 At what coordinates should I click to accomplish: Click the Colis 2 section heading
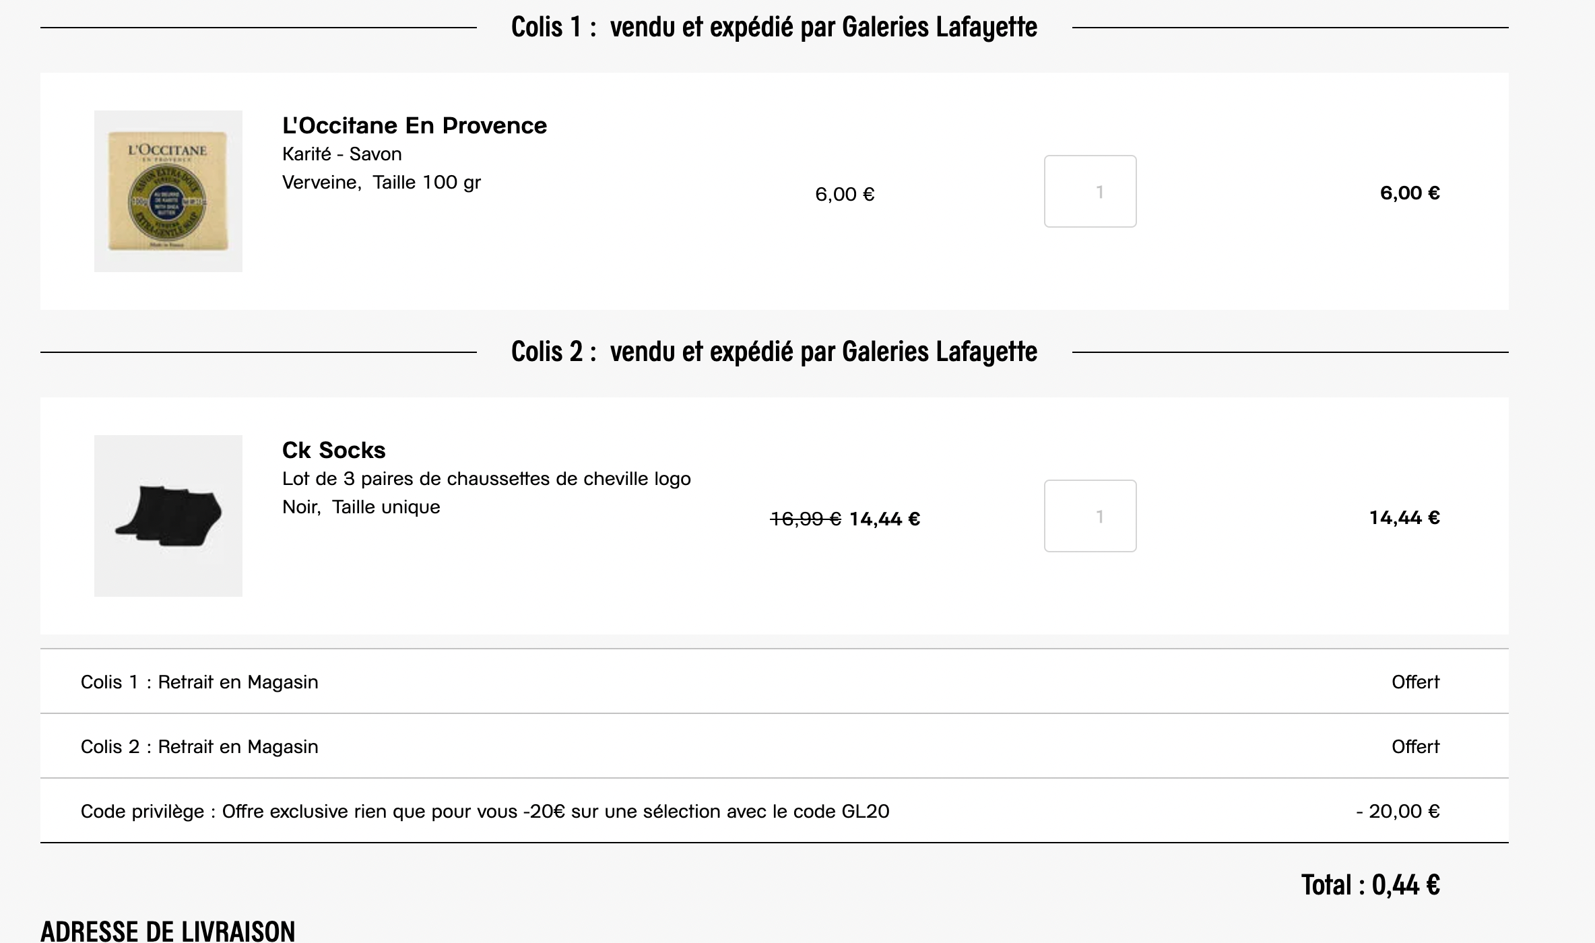774,352
